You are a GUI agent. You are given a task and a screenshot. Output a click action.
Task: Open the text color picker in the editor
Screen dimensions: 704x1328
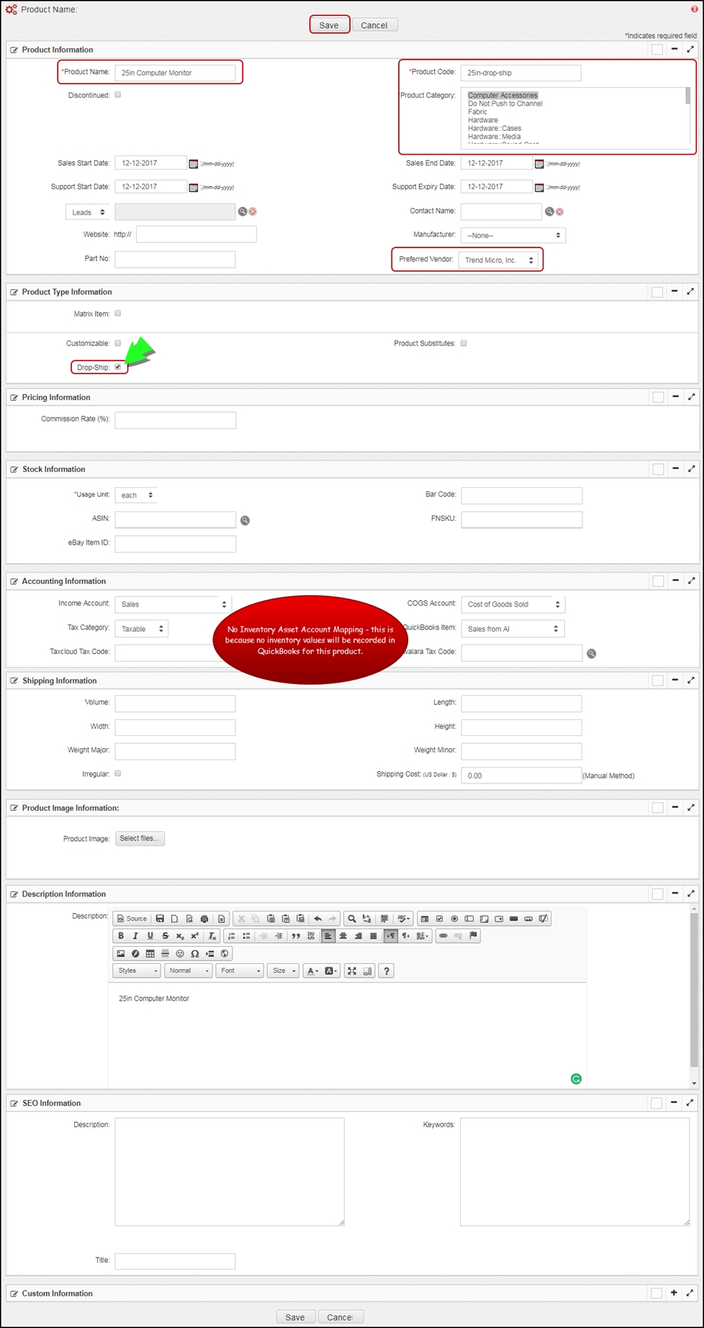(312, 971)
